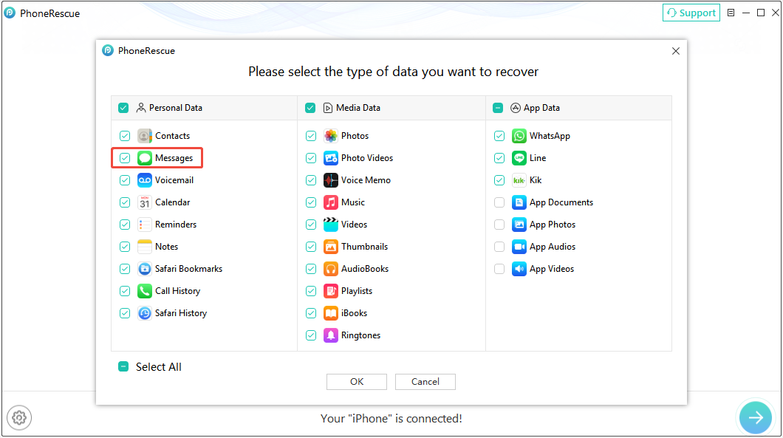Viewport: 783px width, 438px height.
Task: Click the Kik app icon
Action: coord(519,179)
